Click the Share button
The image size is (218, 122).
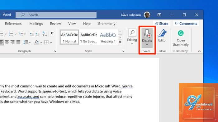(x=162, y=24)
